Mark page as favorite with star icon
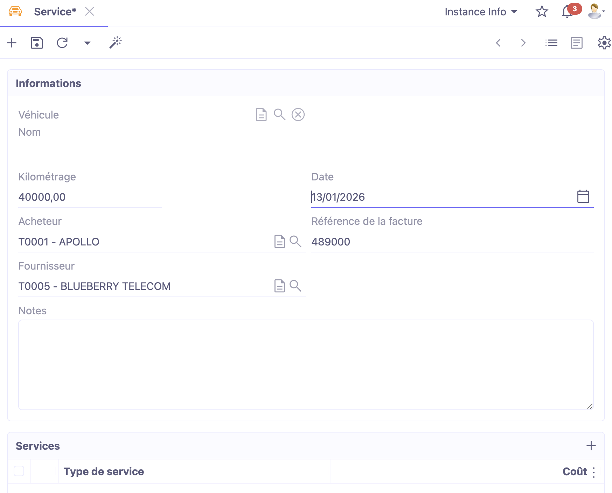The image size is (612, 493). (542, 12)
